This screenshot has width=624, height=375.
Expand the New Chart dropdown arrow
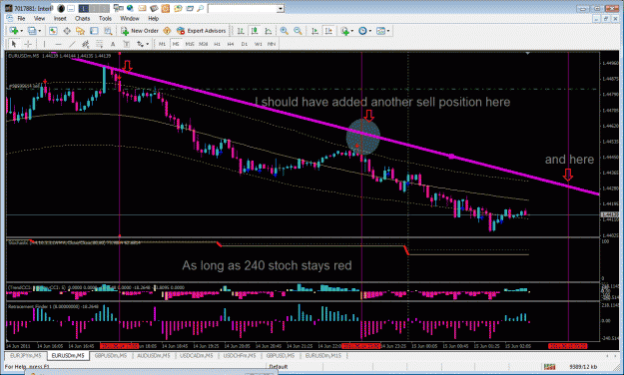click(22, 31)
